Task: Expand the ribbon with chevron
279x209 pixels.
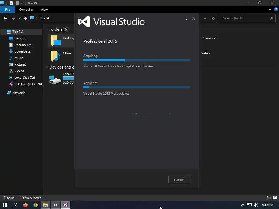Action: pos(270,9)
